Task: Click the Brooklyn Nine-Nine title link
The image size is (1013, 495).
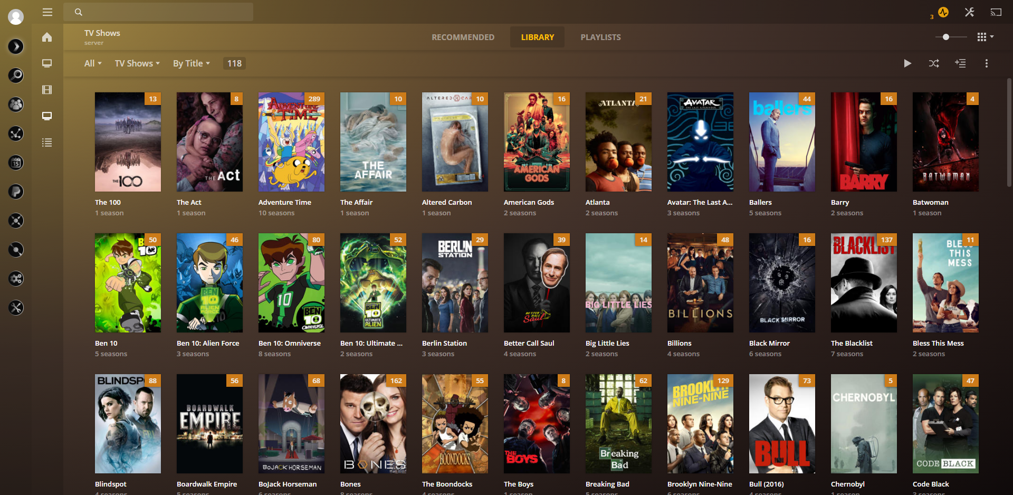Action: tap(700, 484)
